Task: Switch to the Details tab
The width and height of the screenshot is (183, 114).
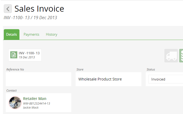Action: coord(12,35)
